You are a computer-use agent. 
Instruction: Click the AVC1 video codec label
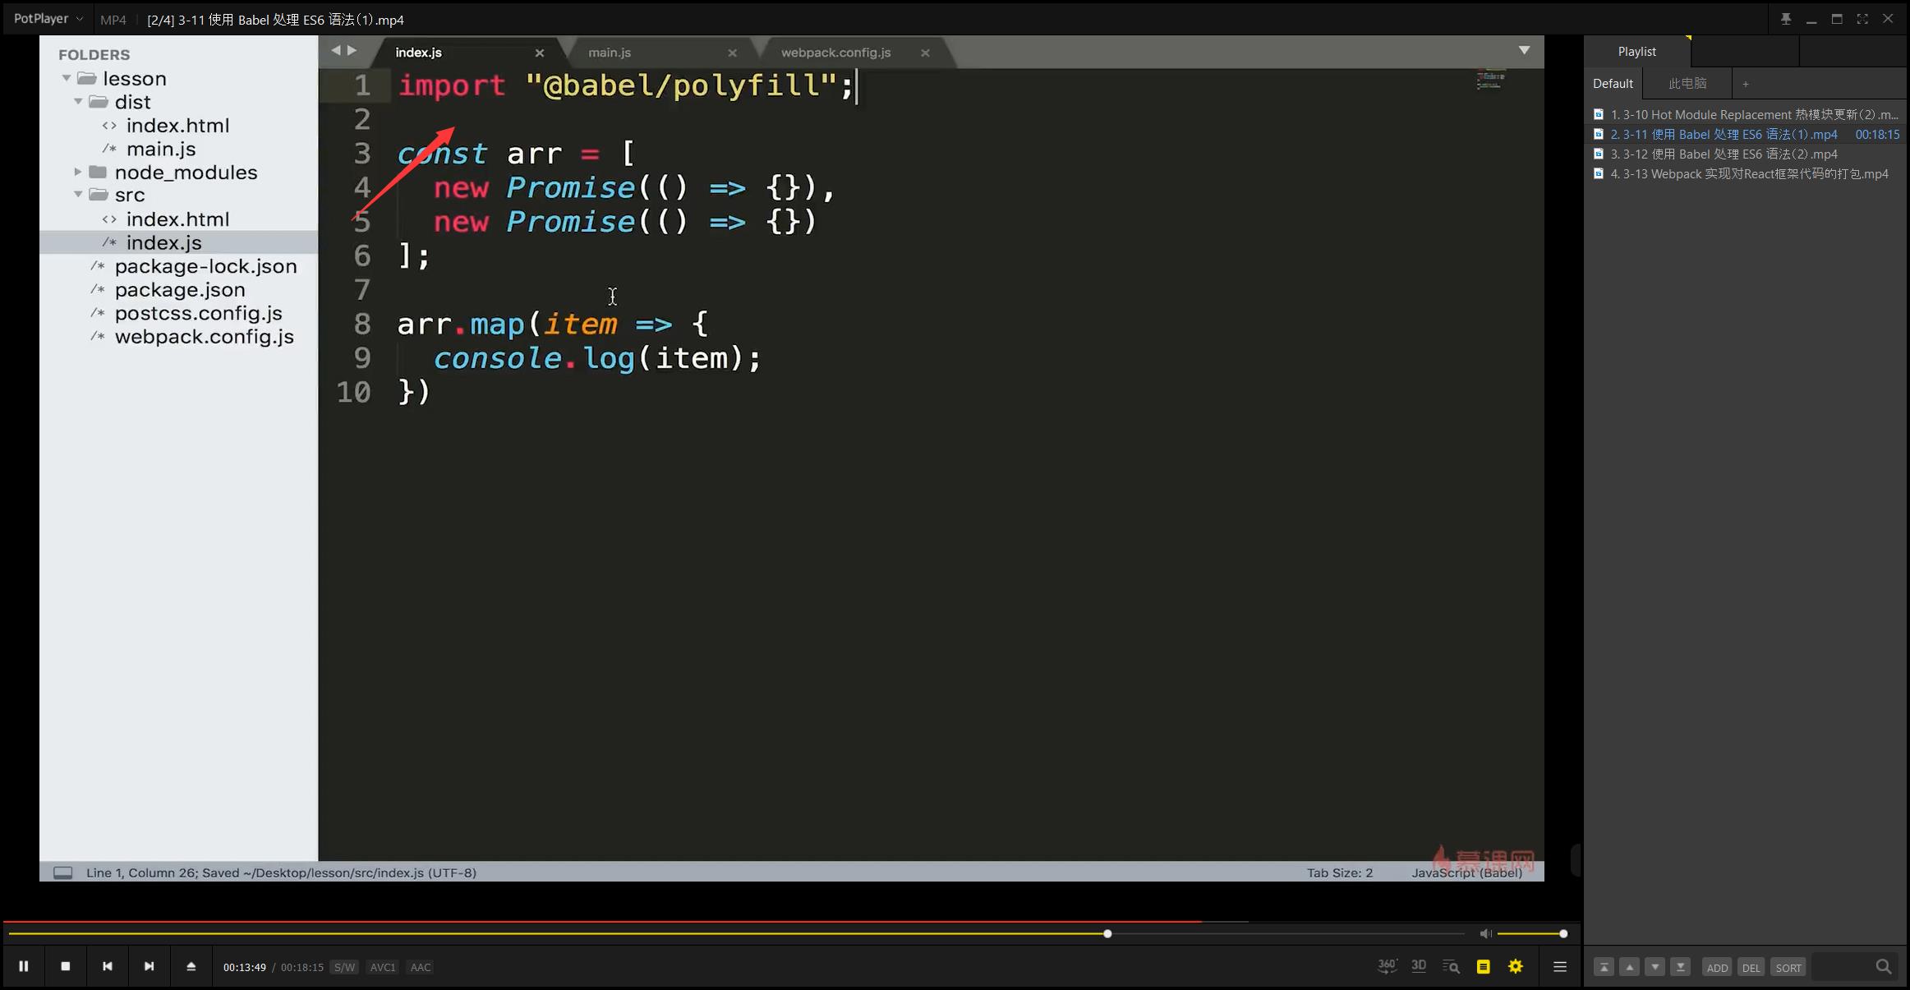coord(383,967)
